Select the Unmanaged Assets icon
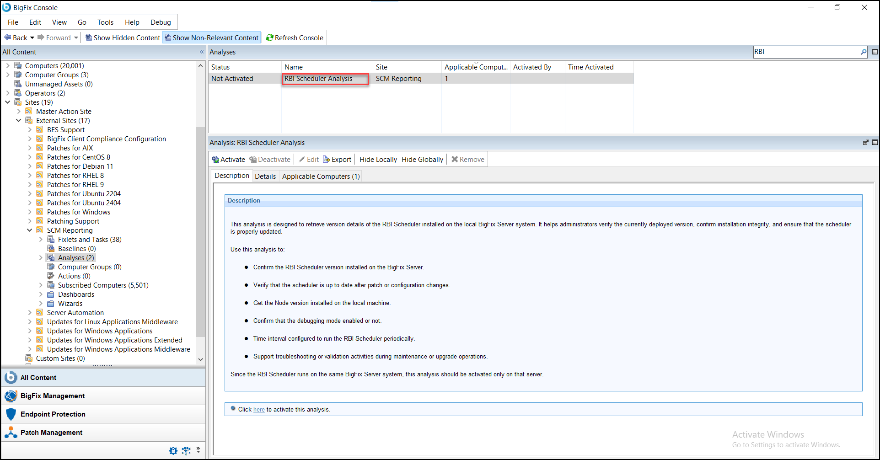 point(18,84)
